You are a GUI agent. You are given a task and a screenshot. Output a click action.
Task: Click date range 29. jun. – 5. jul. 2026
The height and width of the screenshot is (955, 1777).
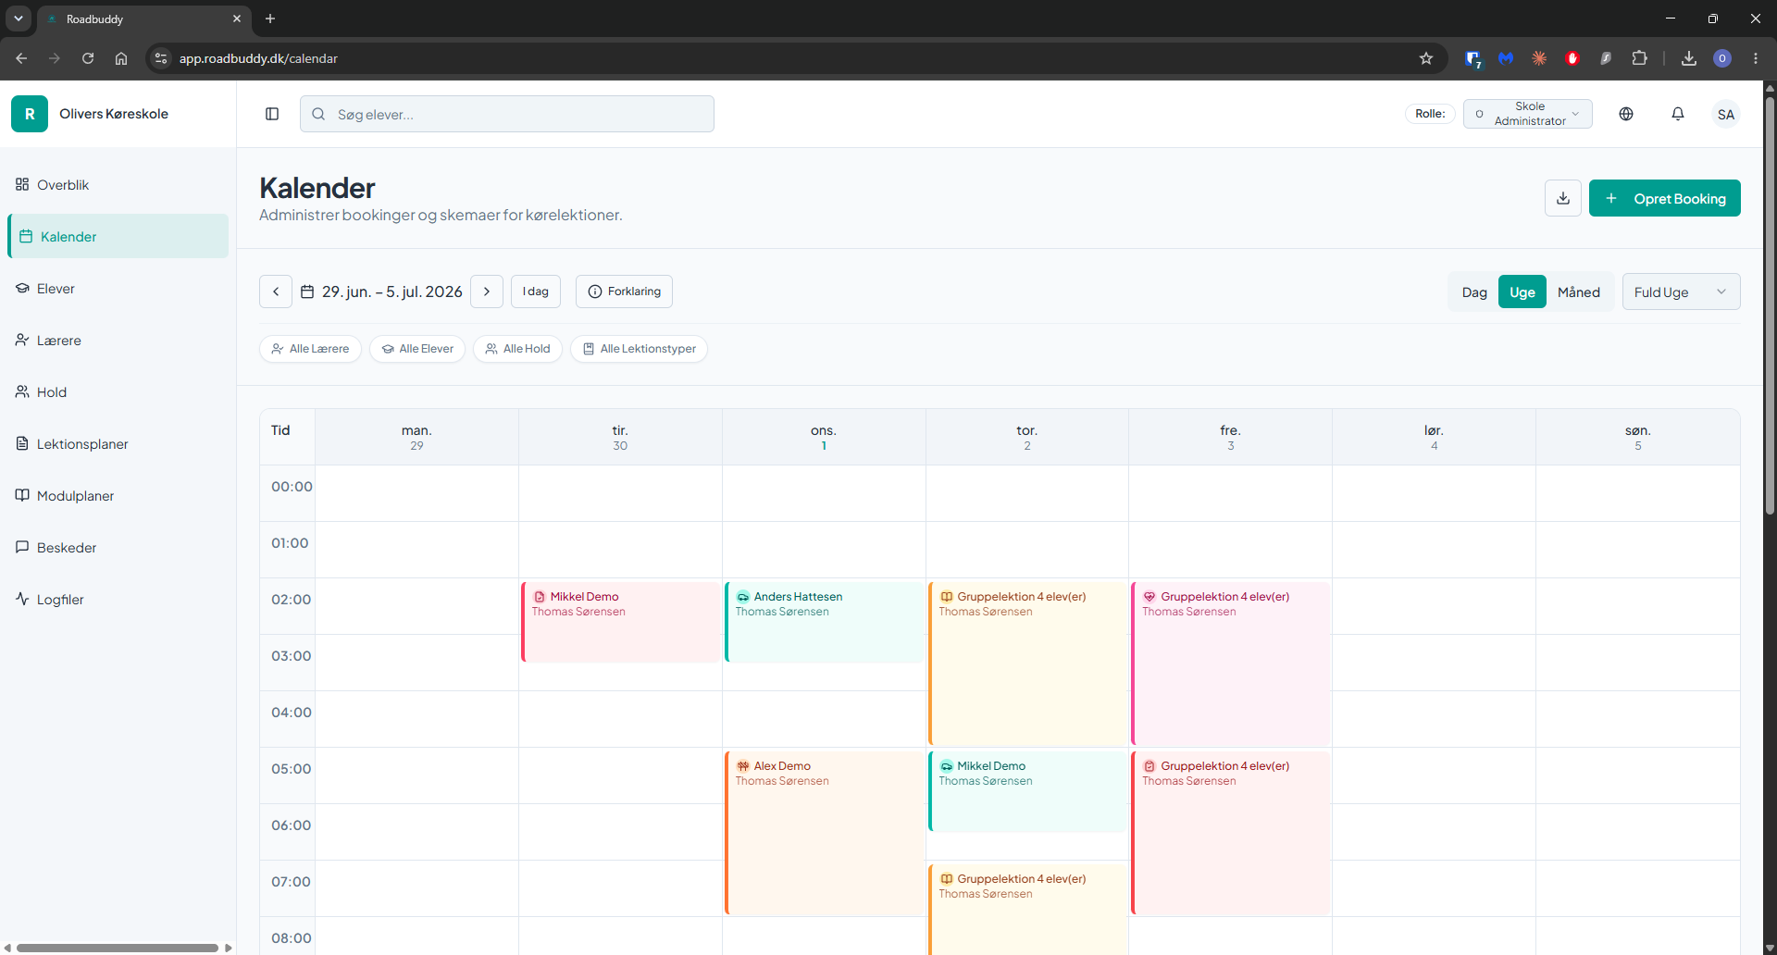[x=391, y=291]
